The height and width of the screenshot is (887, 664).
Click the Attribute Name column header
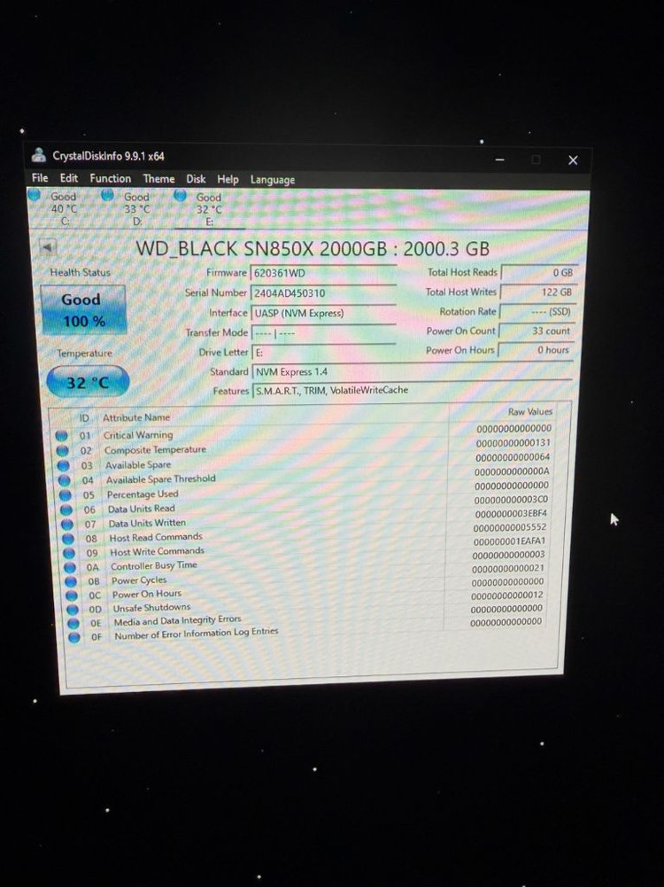136,417
